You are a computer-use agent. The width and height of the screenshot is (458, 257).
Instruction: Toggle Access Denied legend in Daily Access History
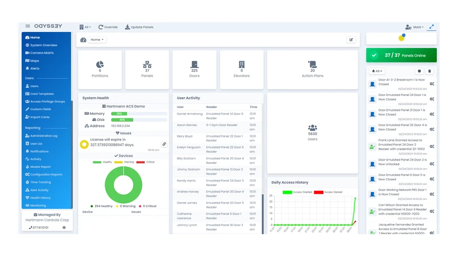(328, 192)
